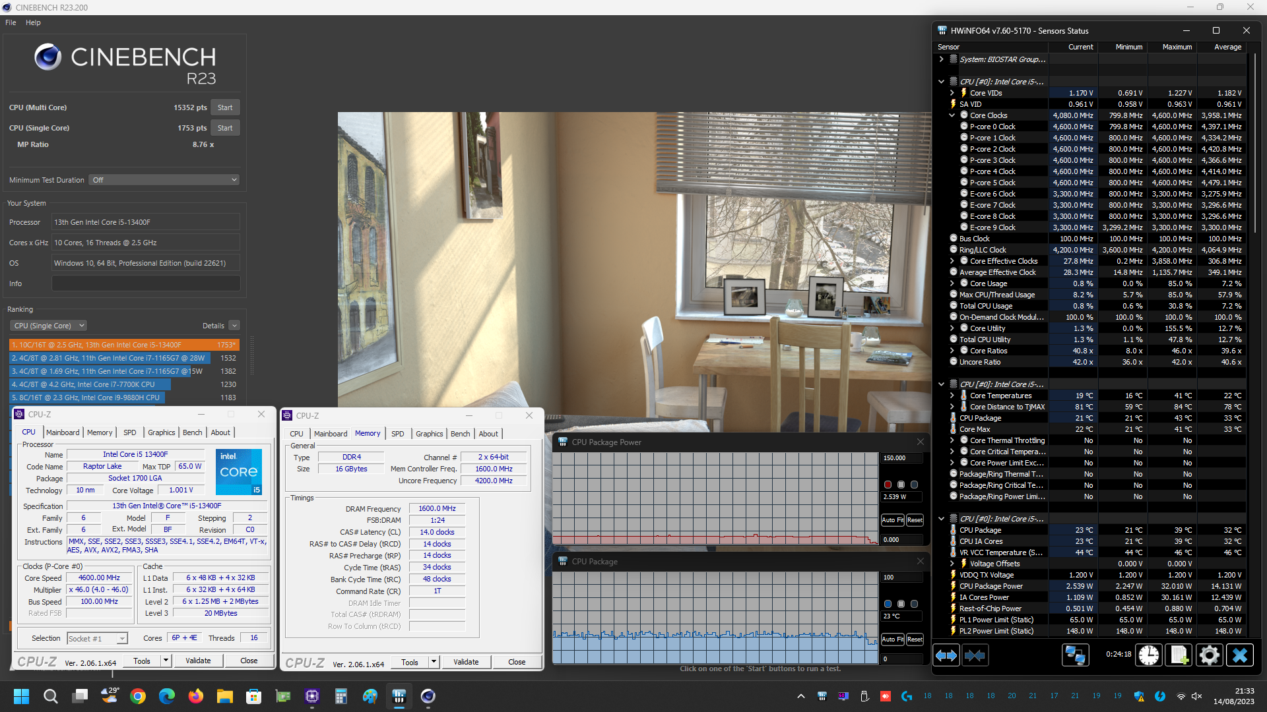
Task: Start CPU Multi Core benchmark
Action: click(225, 107)
